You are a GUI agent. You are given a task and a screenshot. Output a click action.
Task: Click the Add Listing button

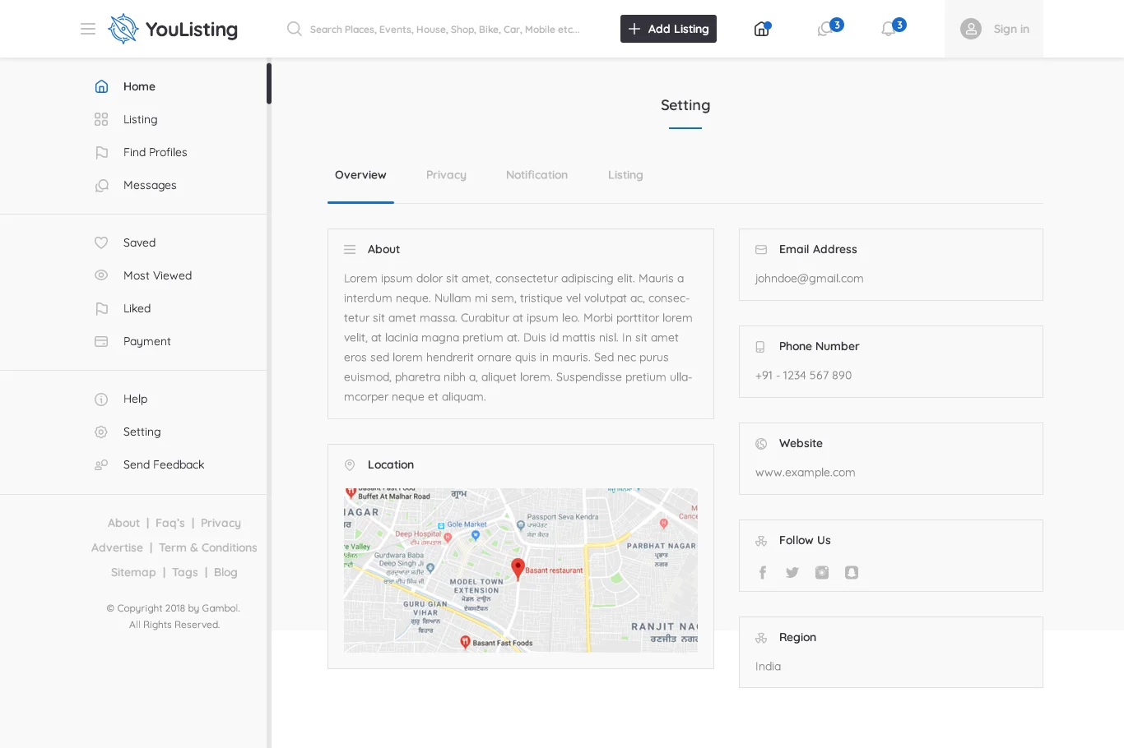668,29
